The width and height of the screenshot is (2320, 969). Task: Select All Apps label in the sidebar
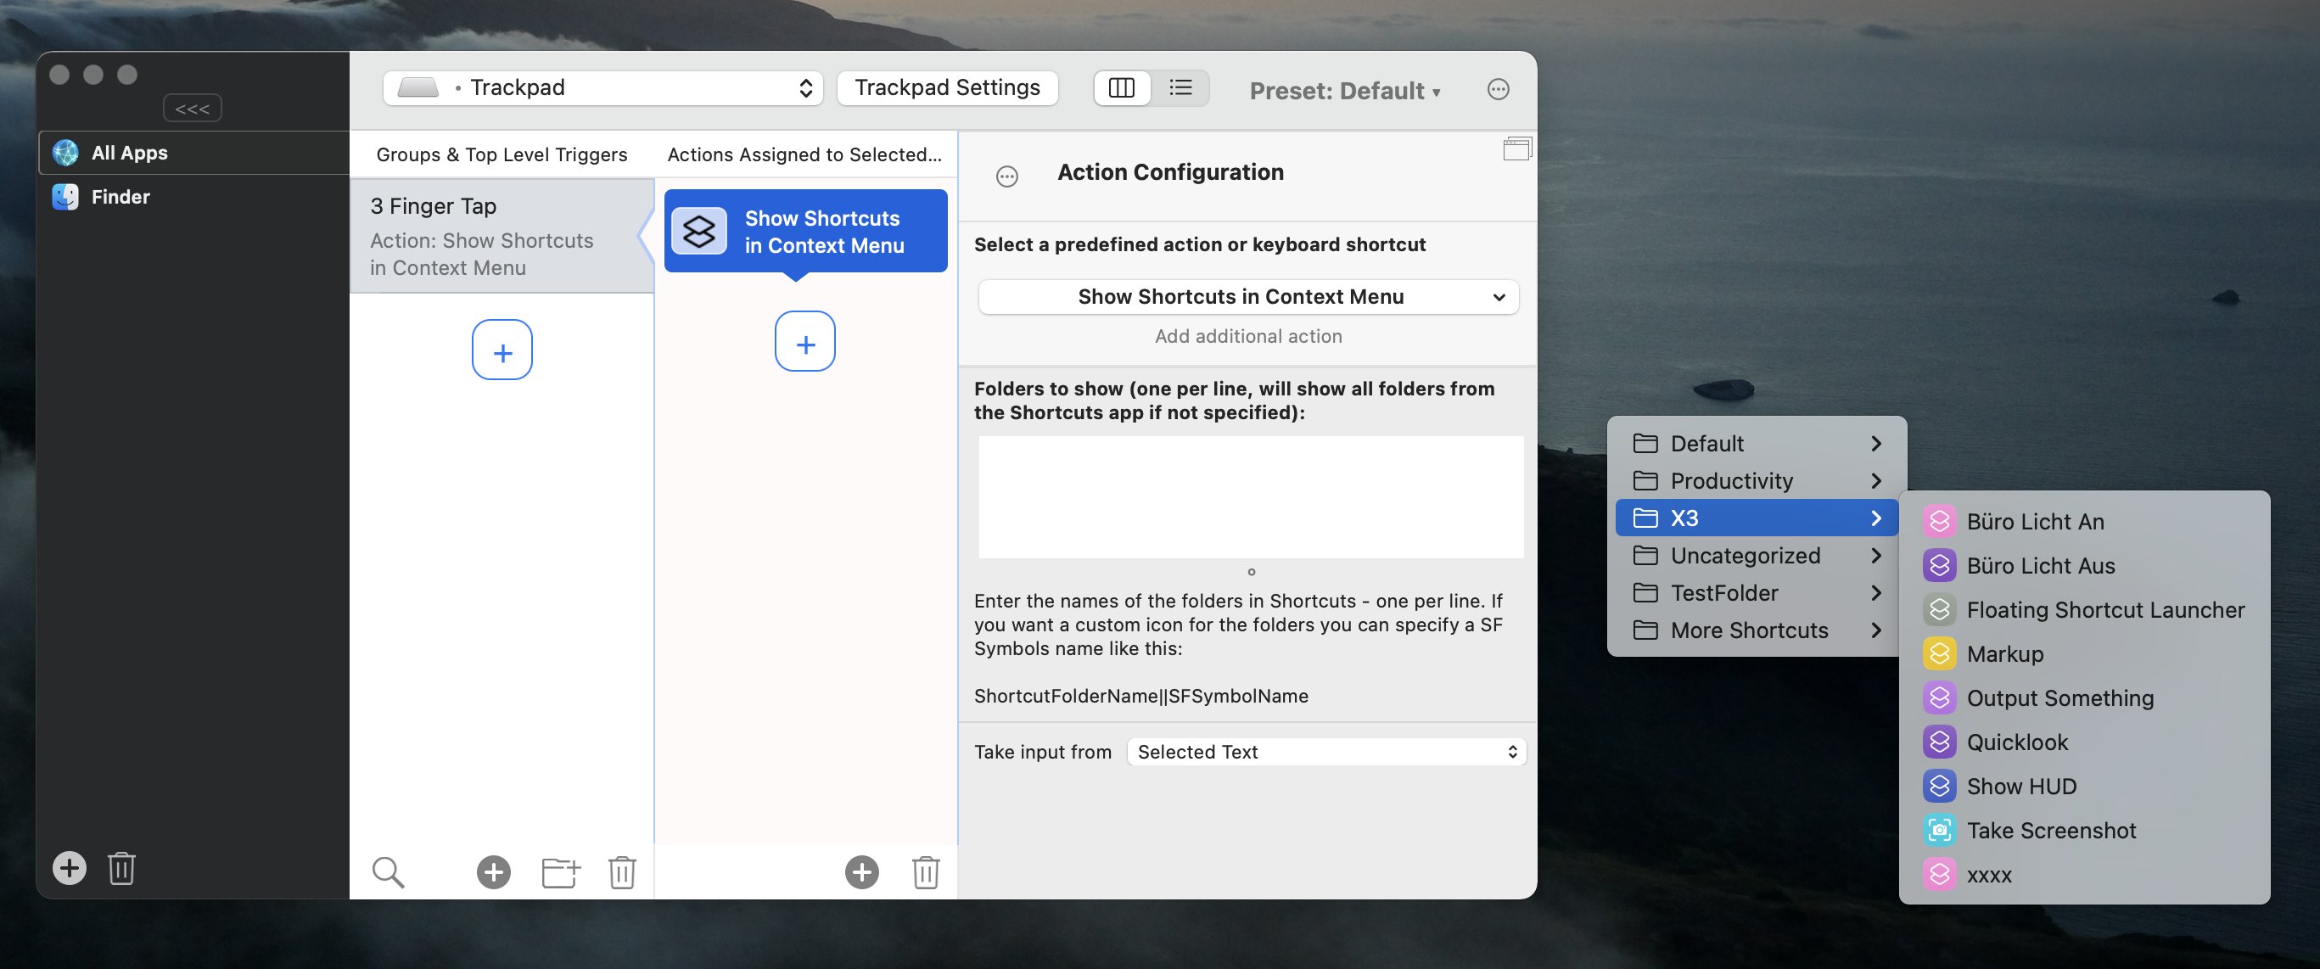pyautogui.click(x=130, y=153)
